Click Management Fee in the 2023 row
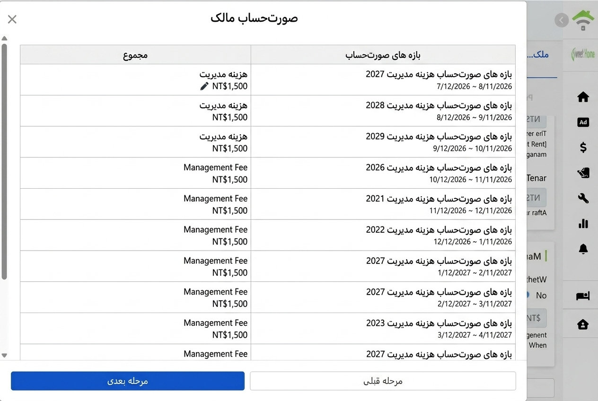 tap(215, 323)
